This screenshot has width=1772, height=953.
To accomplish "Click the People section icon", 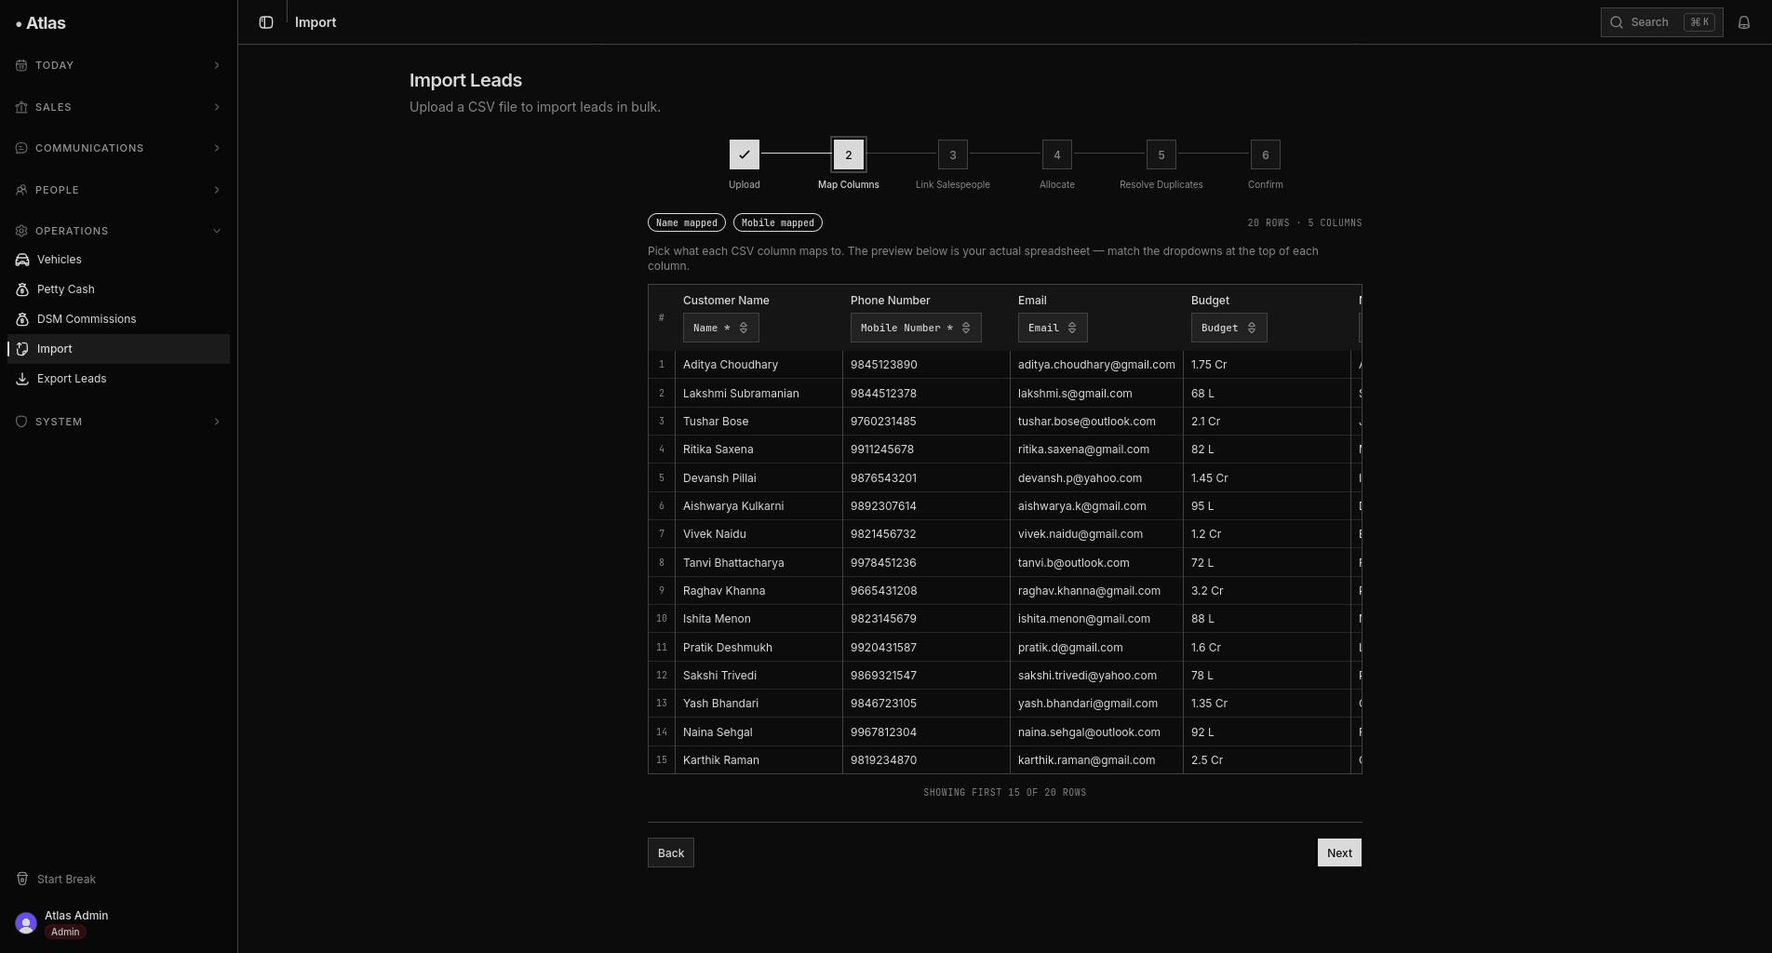I will [21, 190].
